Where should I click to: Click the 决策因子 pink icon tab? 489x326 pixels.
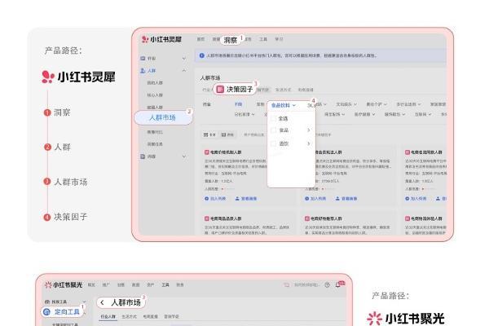coord(219,88)
